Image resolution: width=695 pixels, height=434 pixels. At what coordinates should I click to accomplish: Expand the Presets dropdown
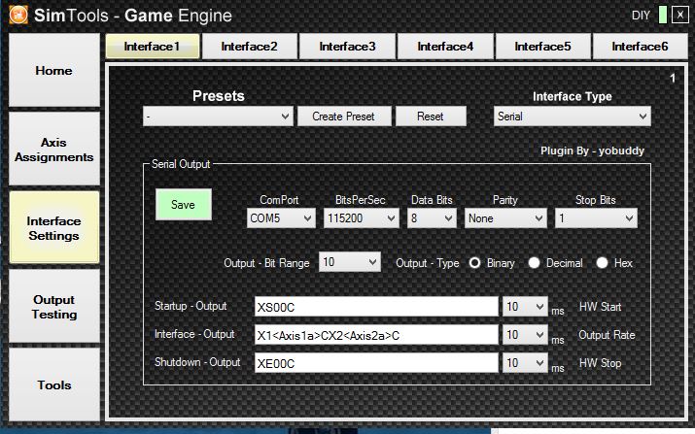click(218, 117)
